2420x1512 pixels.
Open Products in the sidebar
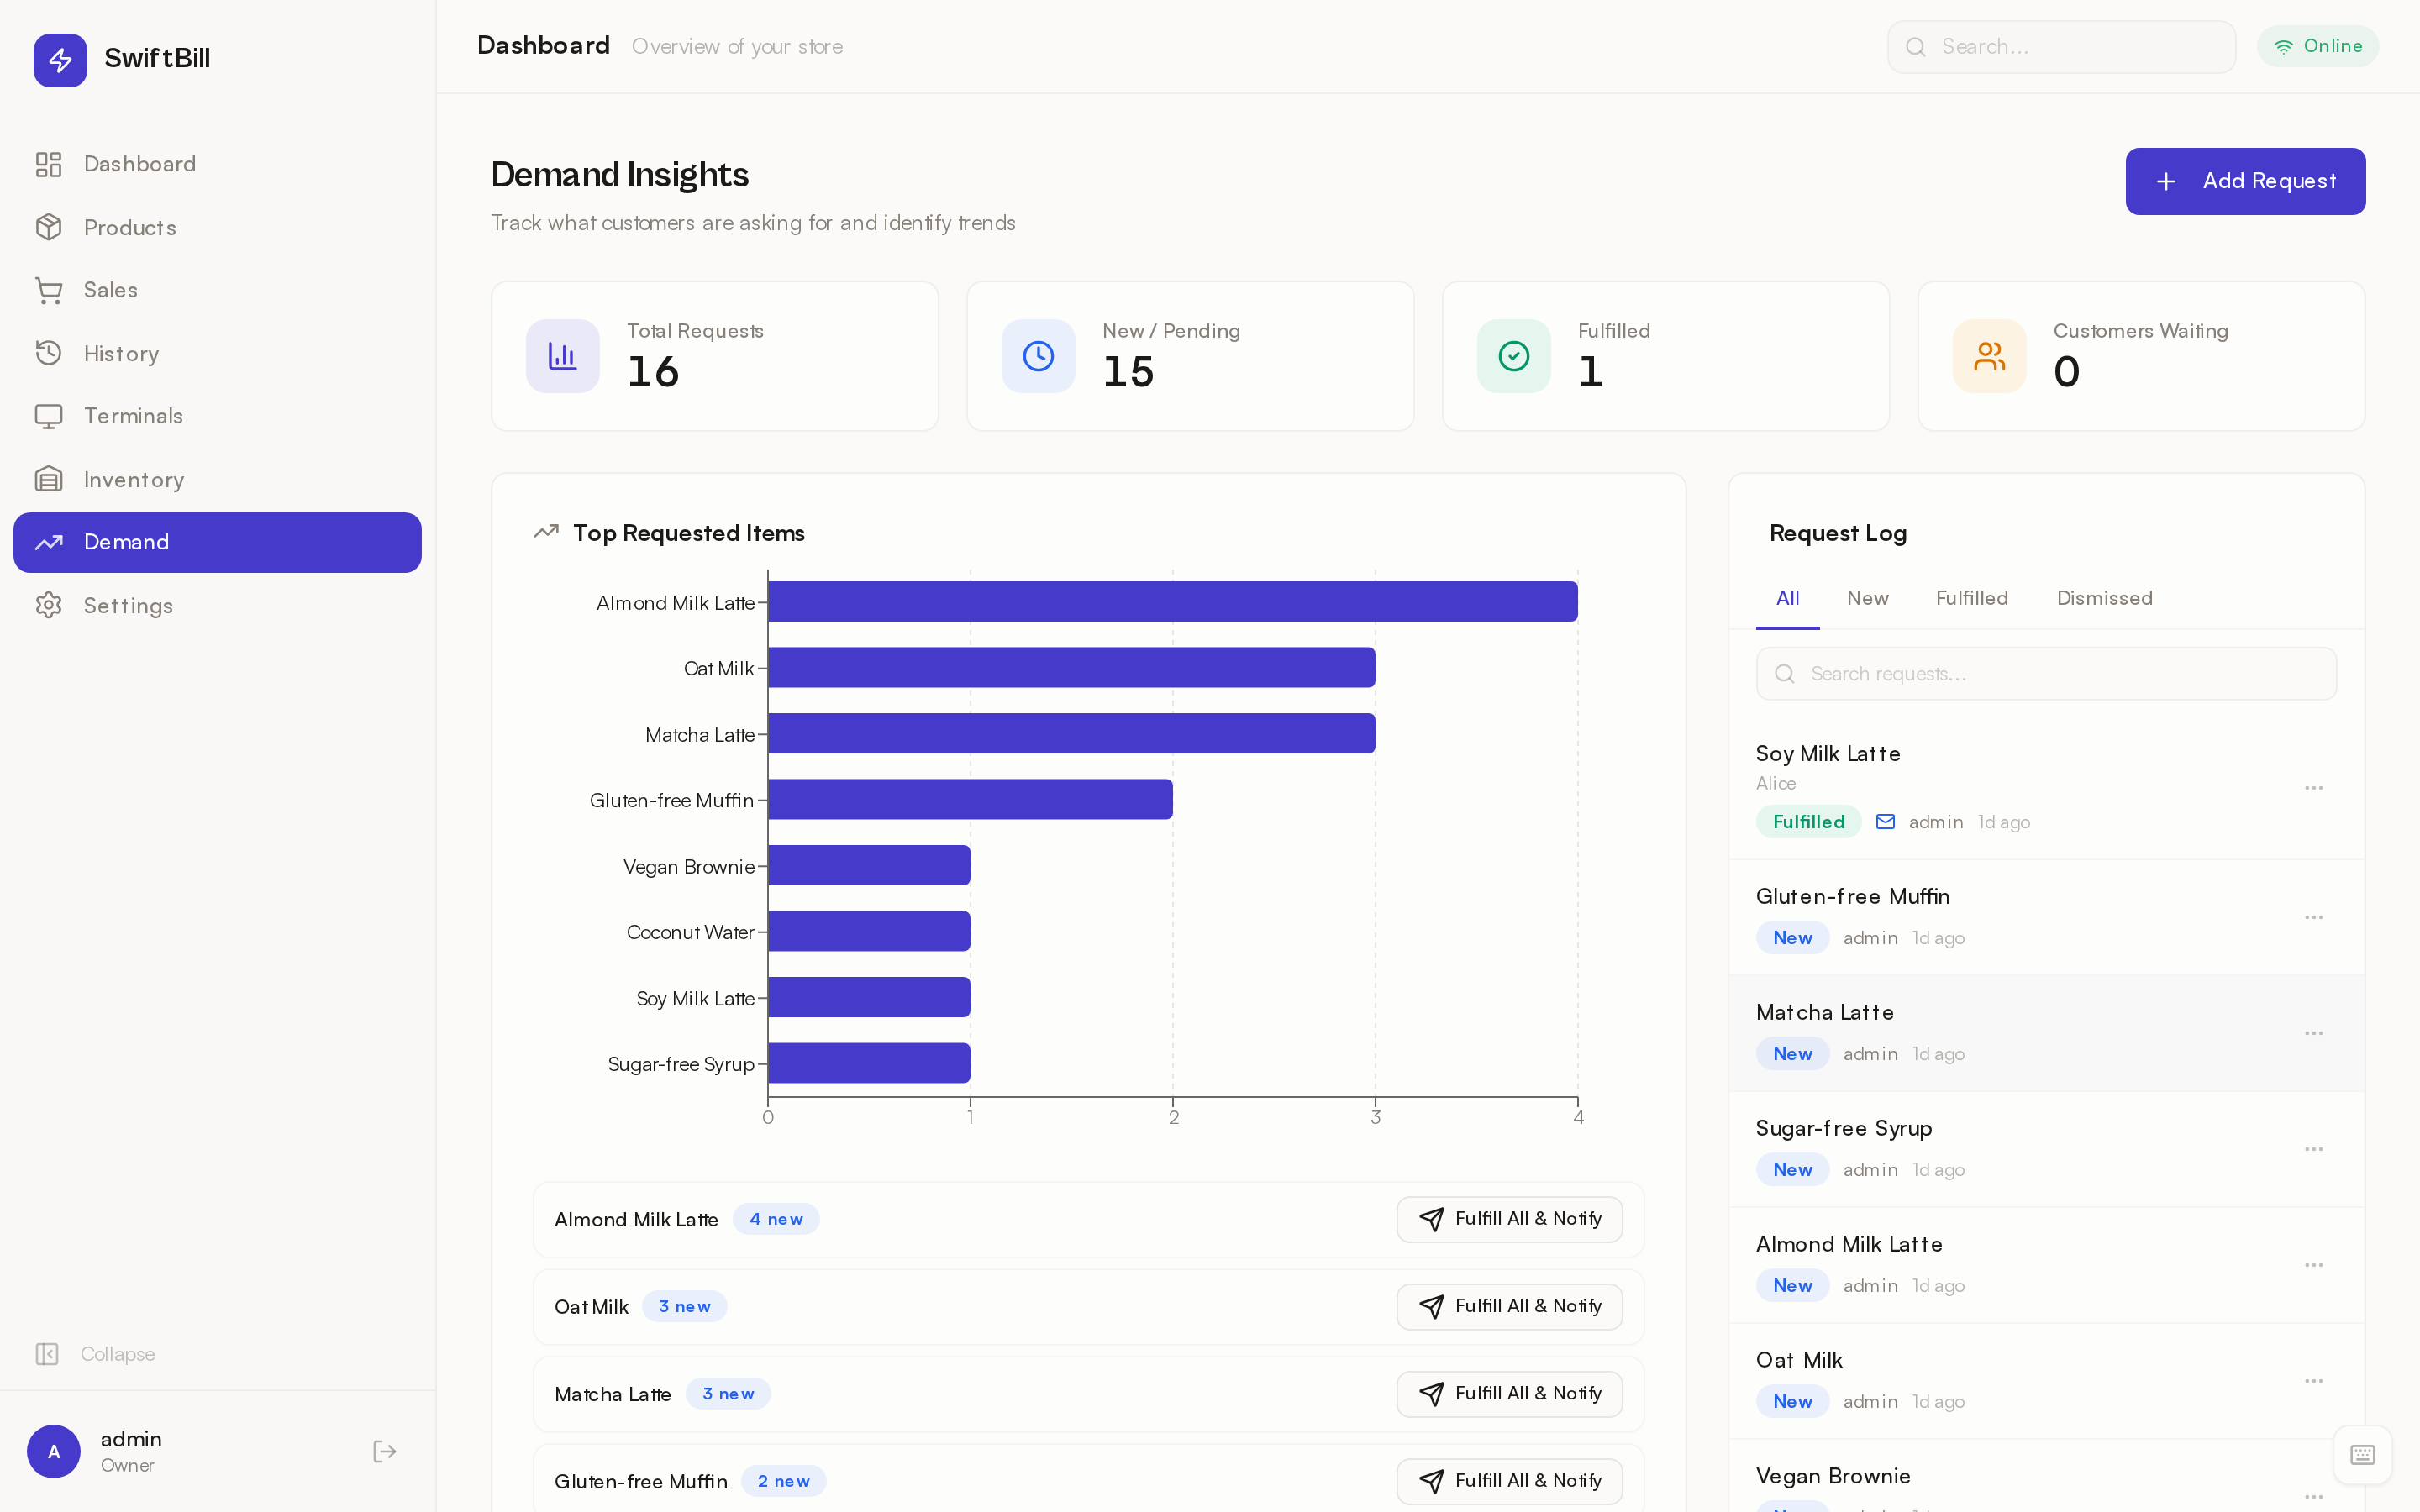coord(217,227)
